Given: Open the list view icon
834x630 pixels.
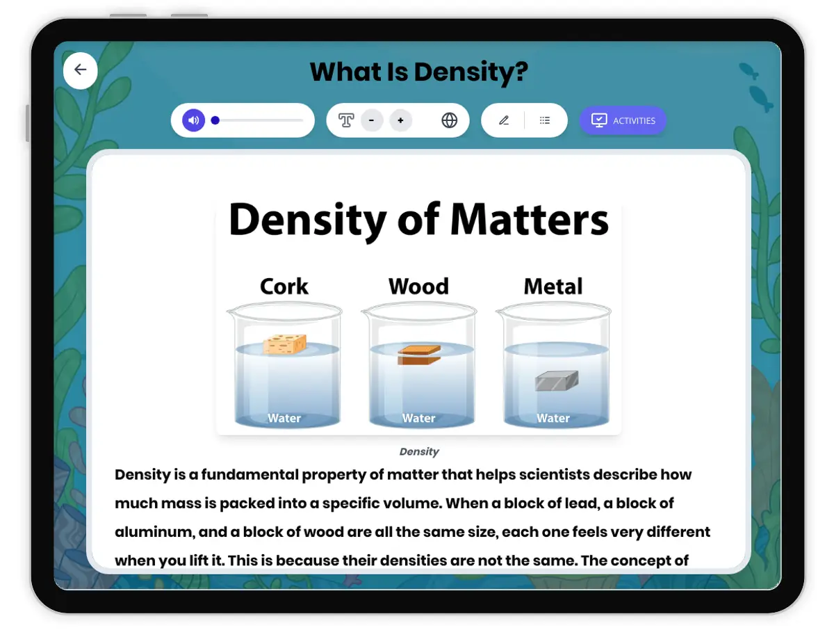Looking at the screenshot, I should pos(545,120).
